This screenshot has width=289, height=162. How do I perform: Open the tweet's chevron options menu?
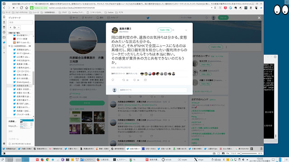point(186,30)
